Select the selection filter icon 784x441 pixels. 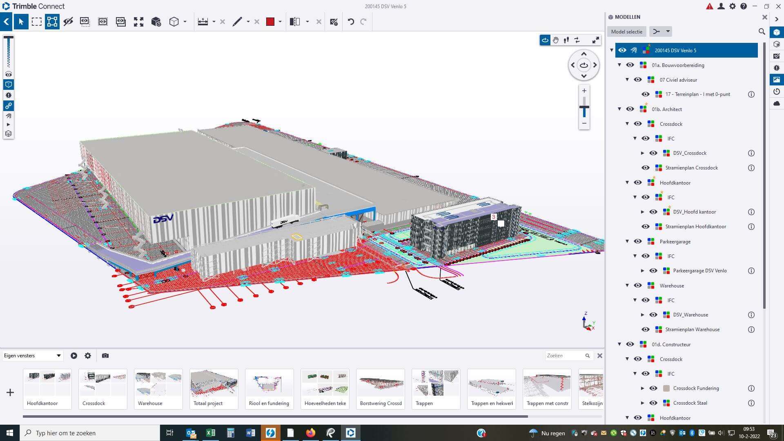coord(53,22)
